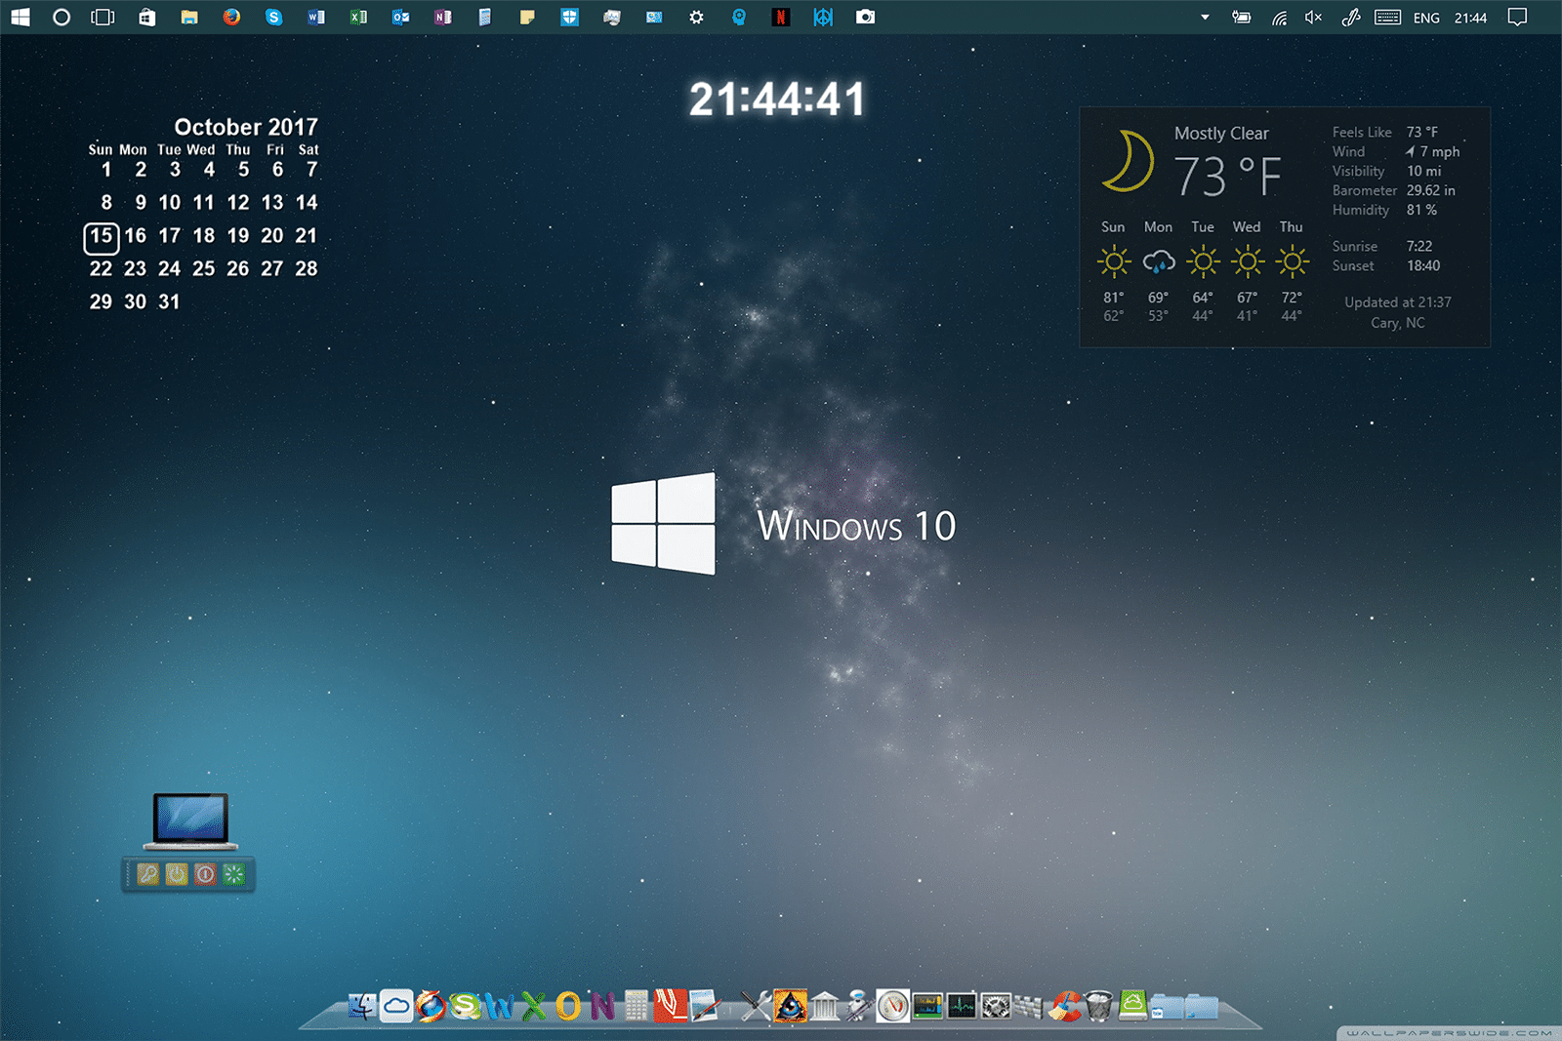1562x1041 pixels.
Task: Click the 73 °F temperature reading
Action: [1227, 177]
